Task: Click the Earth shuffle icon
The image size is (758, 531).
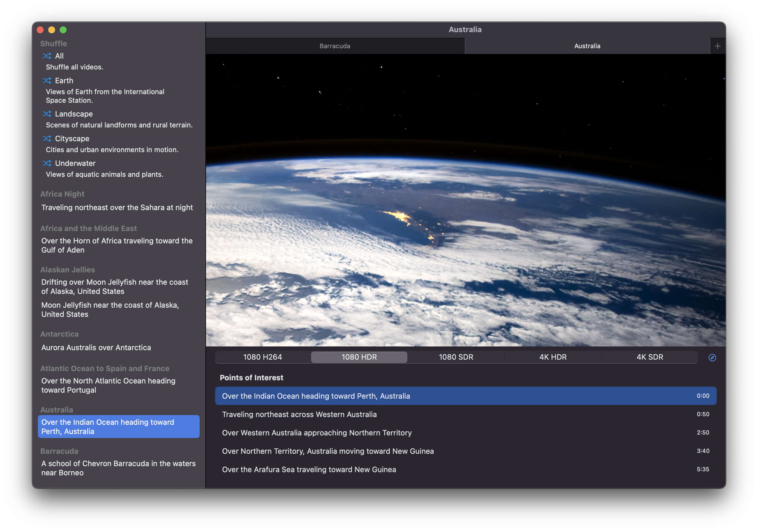Action: pyautogui.click(x=46, y=81)
